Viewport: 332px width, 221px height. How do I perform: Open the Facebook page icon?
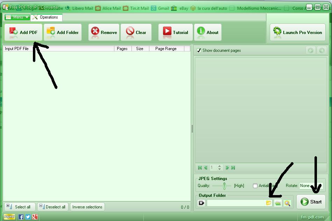[x=21, y=217]
